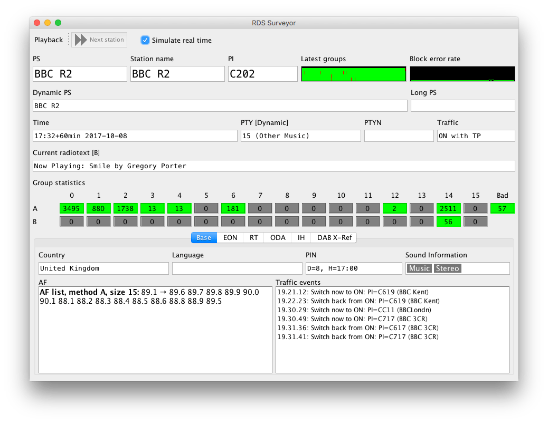
Task: Open the ODA tab
Action: 277,237
